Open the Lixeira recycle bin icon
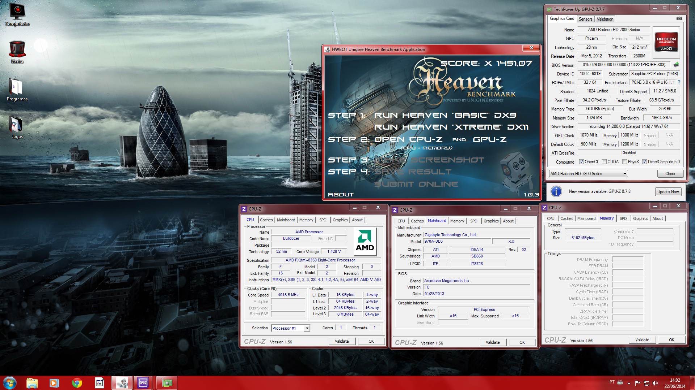This screenshot has width=695, height=390. pos(17,52)
